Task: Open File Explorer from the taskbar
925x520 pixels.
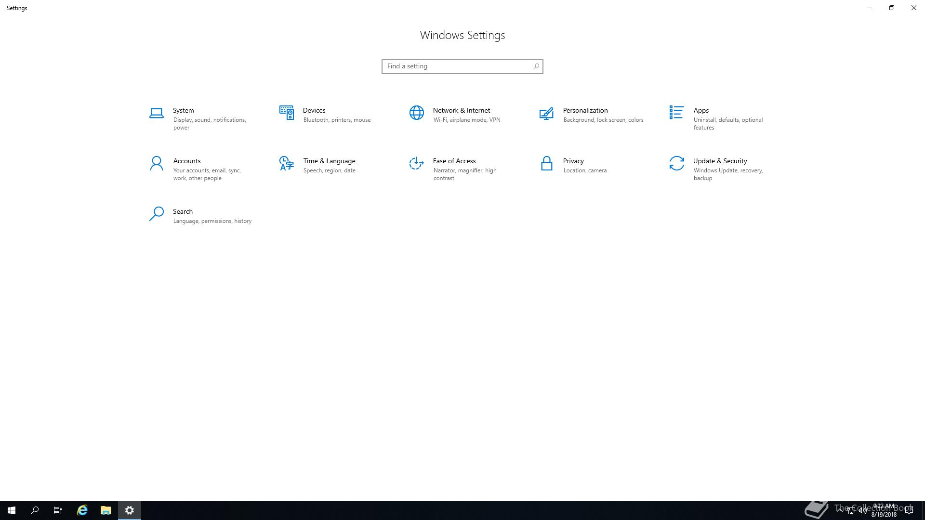Action: pos(106,510)
